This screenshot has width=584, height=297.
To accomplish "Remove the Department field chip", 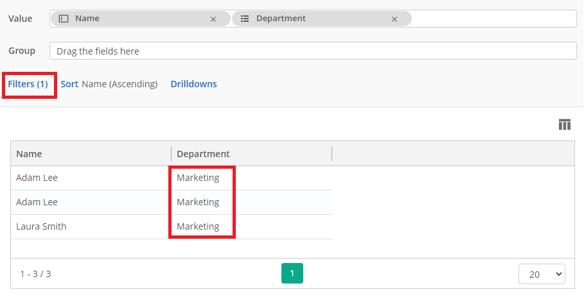I will 394,19.
